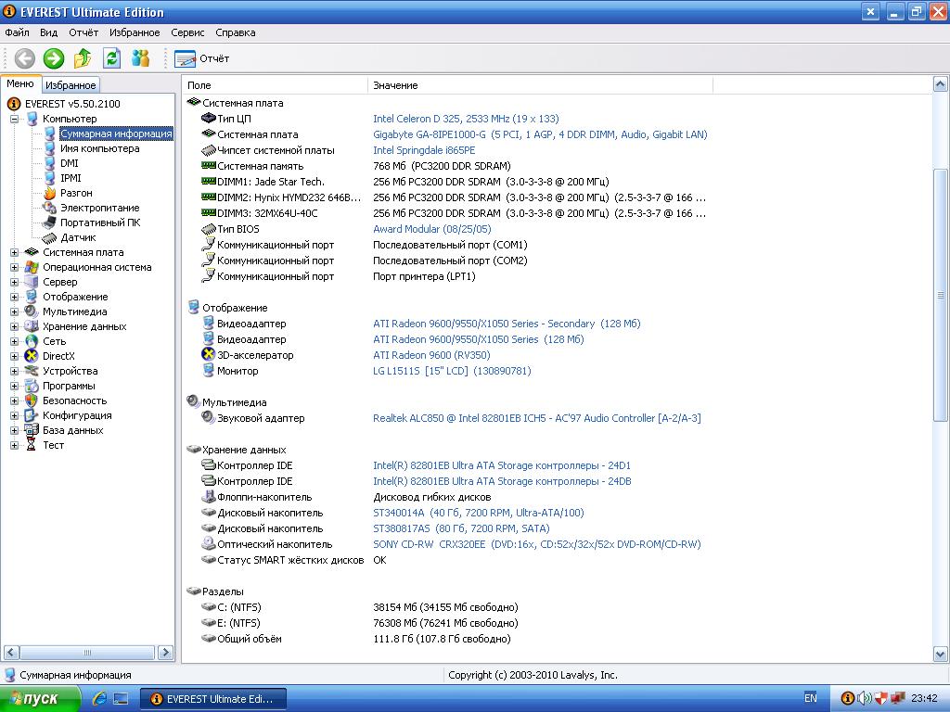Expand the Сеть tree node
Image resolution: width=950 pixels, height=712 pixels.
point(14,341)
